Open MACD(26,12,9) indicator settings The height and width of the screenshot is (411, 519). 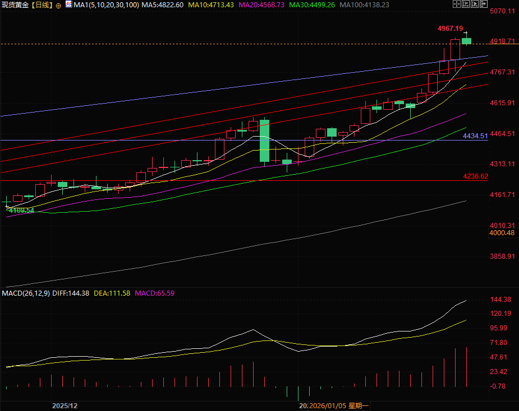pyautogui.click(x=26, y=293)
